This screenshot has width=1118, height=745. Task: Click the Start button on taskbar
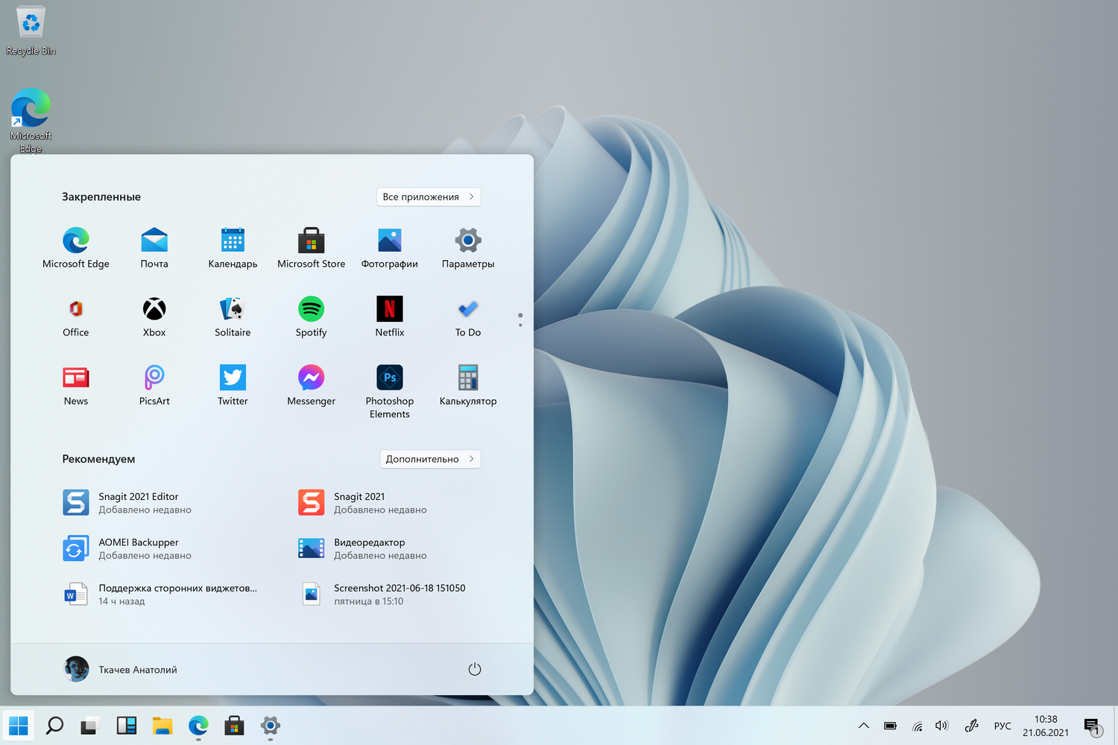pyautogui.click(x=18, y=725)
